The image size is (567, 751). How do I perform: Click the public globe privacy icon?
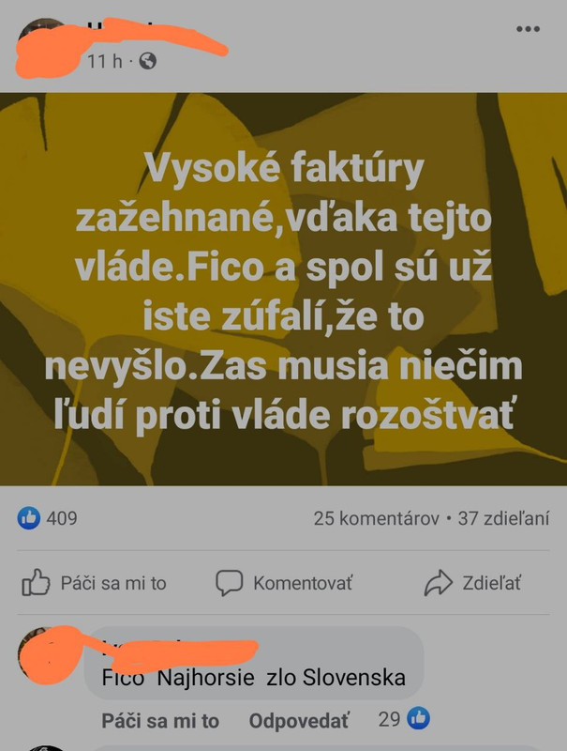(x=148, y=61)
